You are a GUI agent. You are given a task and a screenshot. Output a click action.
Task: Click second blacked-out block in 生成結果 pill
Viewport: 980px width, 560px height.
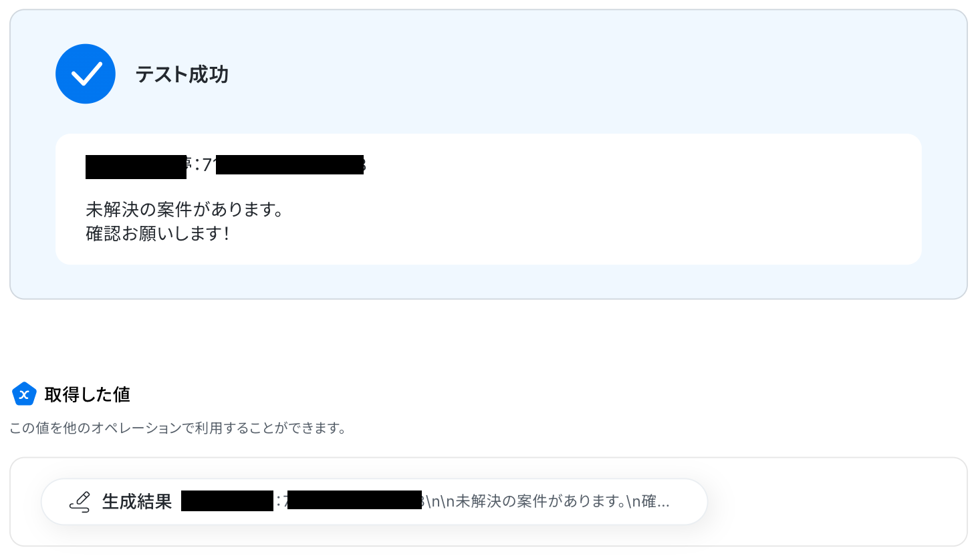(x=354, y=501)
